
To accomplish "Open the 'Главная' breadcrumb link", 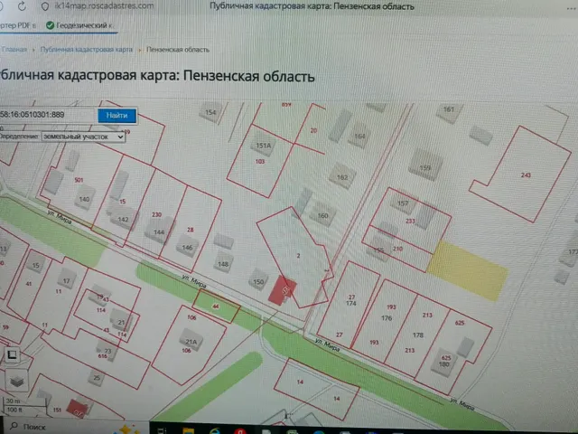I will click(14, 50).
